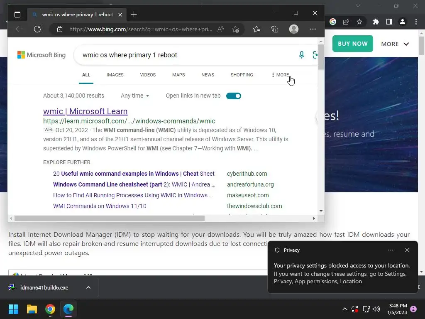The image size is (425, 319).
Task: Switch to VIDEOS search tab
Action: pos(148,75)
